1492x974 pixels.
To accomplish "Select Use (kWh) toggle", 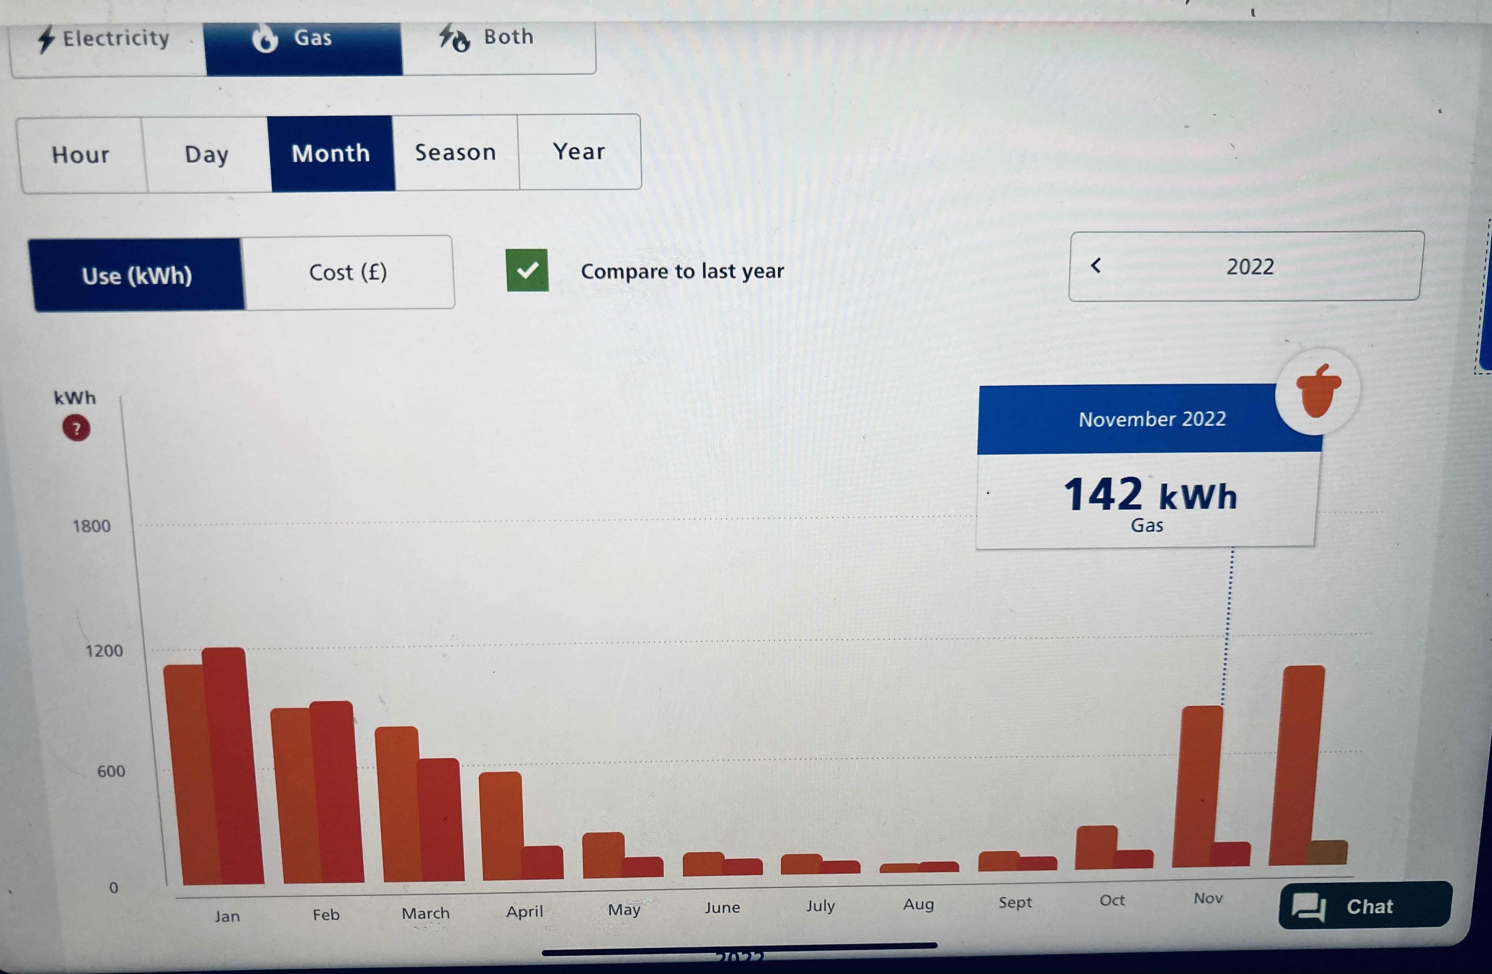I will coord(137,276).
